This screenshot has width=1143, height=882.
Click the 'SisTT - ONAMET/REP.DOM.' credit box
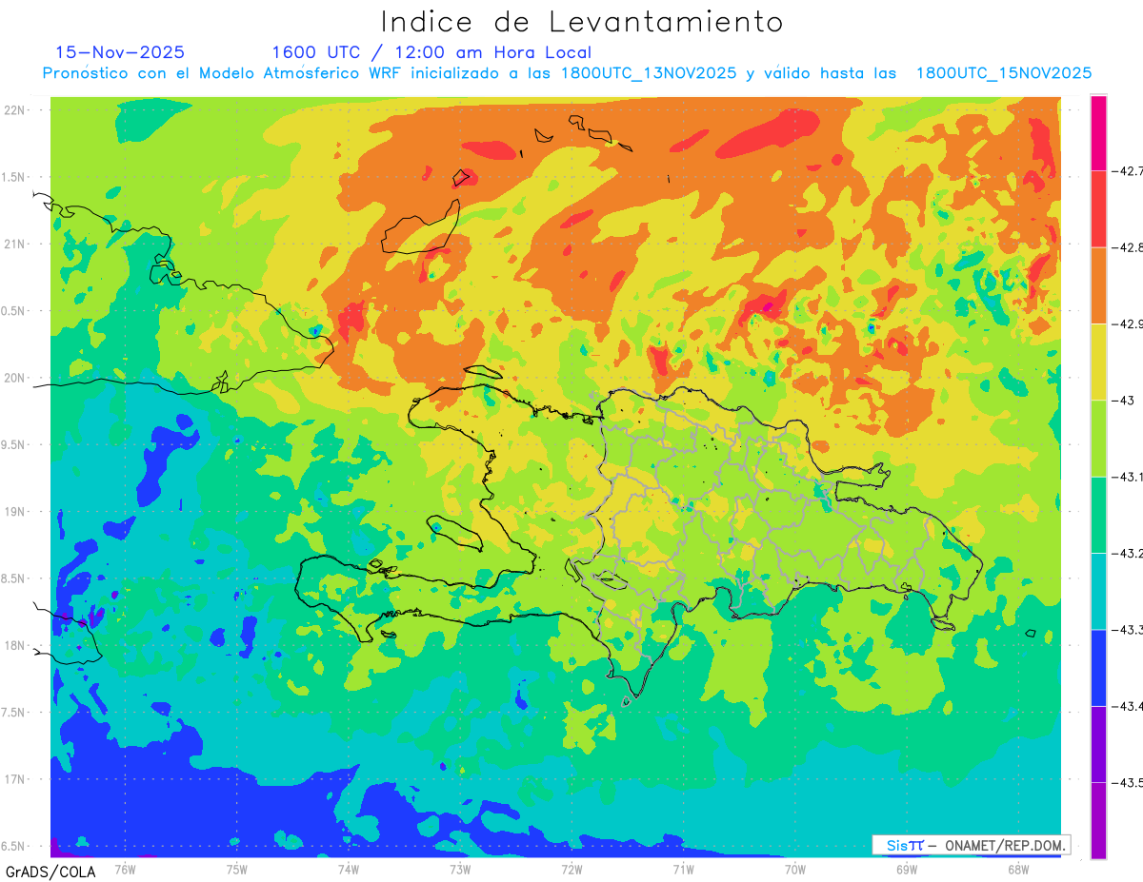971,845
